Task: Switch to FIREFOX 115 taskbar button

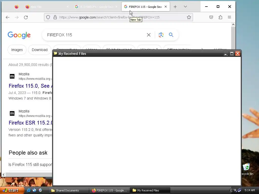Action: [110, 190]
